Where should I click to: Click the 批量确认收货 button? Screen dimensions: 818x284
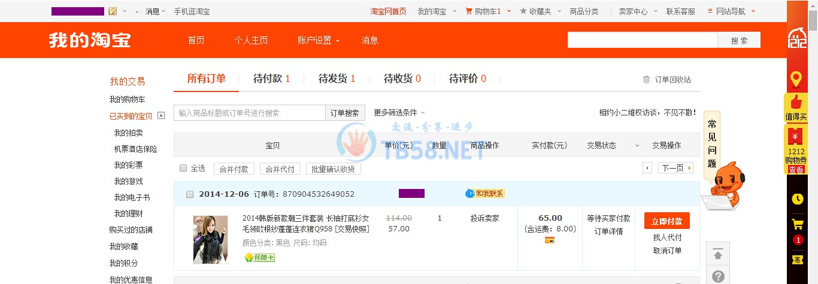(x=333, y=169)
